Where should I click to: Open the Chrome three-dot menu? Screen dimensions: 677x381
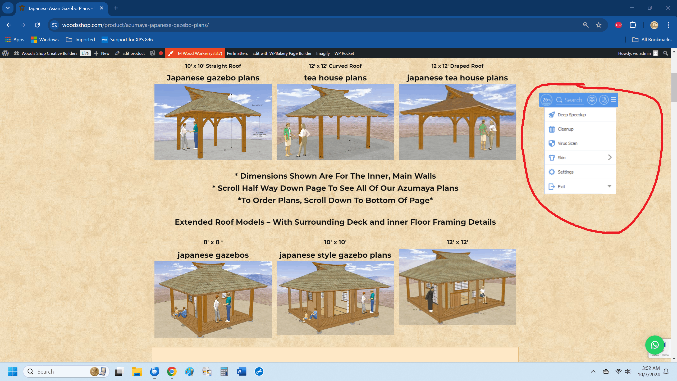click(669, 25)
